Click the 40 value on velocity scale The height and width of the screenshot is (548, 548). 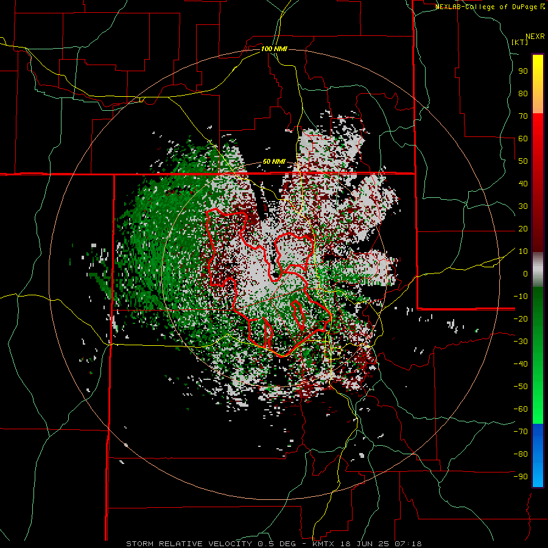(x=523, y=183)
